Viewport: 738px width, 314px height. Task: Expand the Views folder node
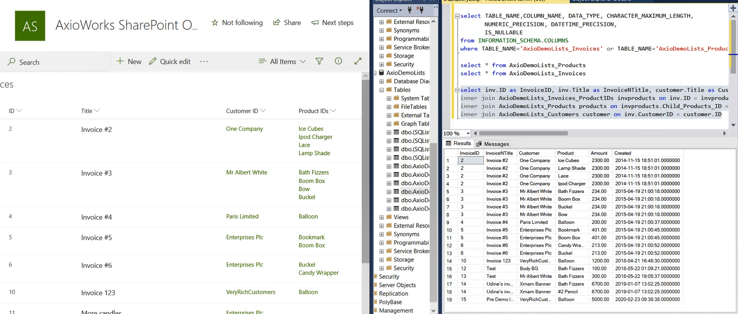[x=382, y=217]
